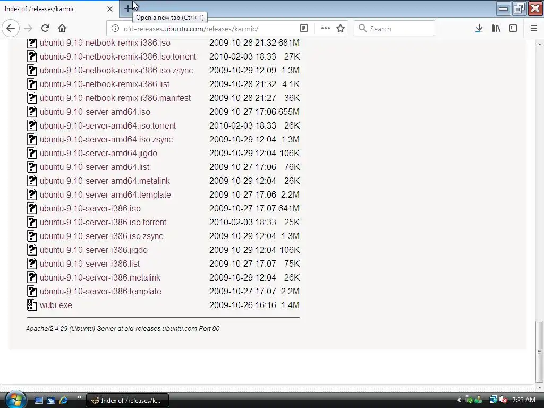Click Show Desktop icon in quick launch
Viewport: 544px width, 408px height.
tap(39, 401)
